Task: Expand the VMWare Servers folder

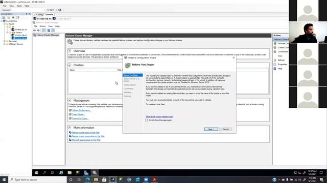Action: 5,44
